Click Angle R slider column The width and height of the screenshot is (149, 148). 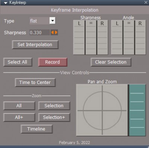click(140, 38)
